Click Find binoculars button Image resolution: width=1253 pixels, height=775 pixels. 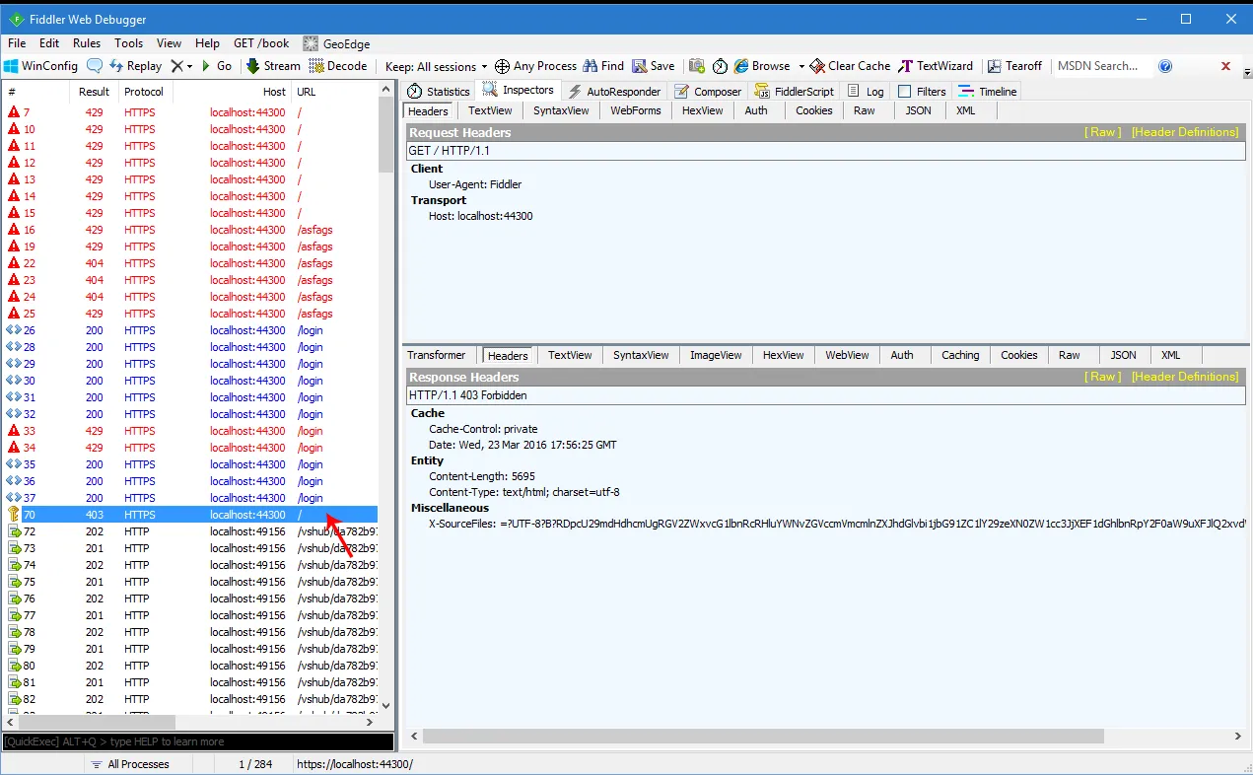(603, 66)
